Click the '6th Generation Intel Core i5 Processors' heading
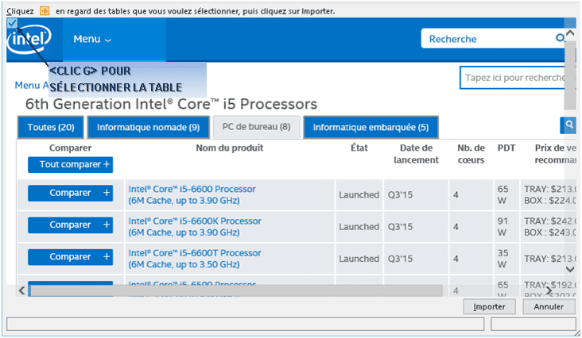This screenshot has height=338, width=582. 171,104
